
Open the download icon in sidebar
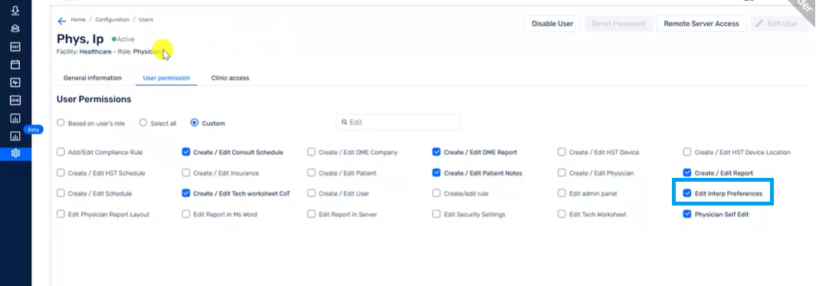tap(15, 11)
